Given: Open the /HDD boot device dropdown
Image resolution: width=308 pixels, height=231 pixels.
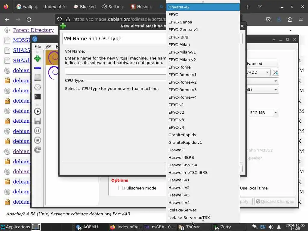Looking at the screenshot, I should coord(258,72).
